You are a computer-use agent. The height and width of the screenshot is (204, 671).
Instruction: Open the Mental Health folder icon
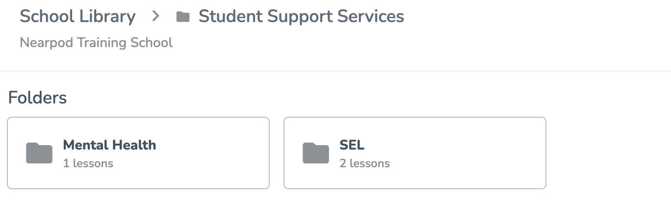click(x=39, y=153)
